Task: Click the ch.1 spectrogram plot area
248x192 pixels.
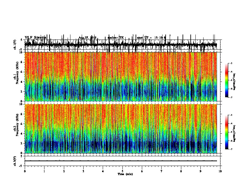Action: pyautogui.click(x=121, y=77)
